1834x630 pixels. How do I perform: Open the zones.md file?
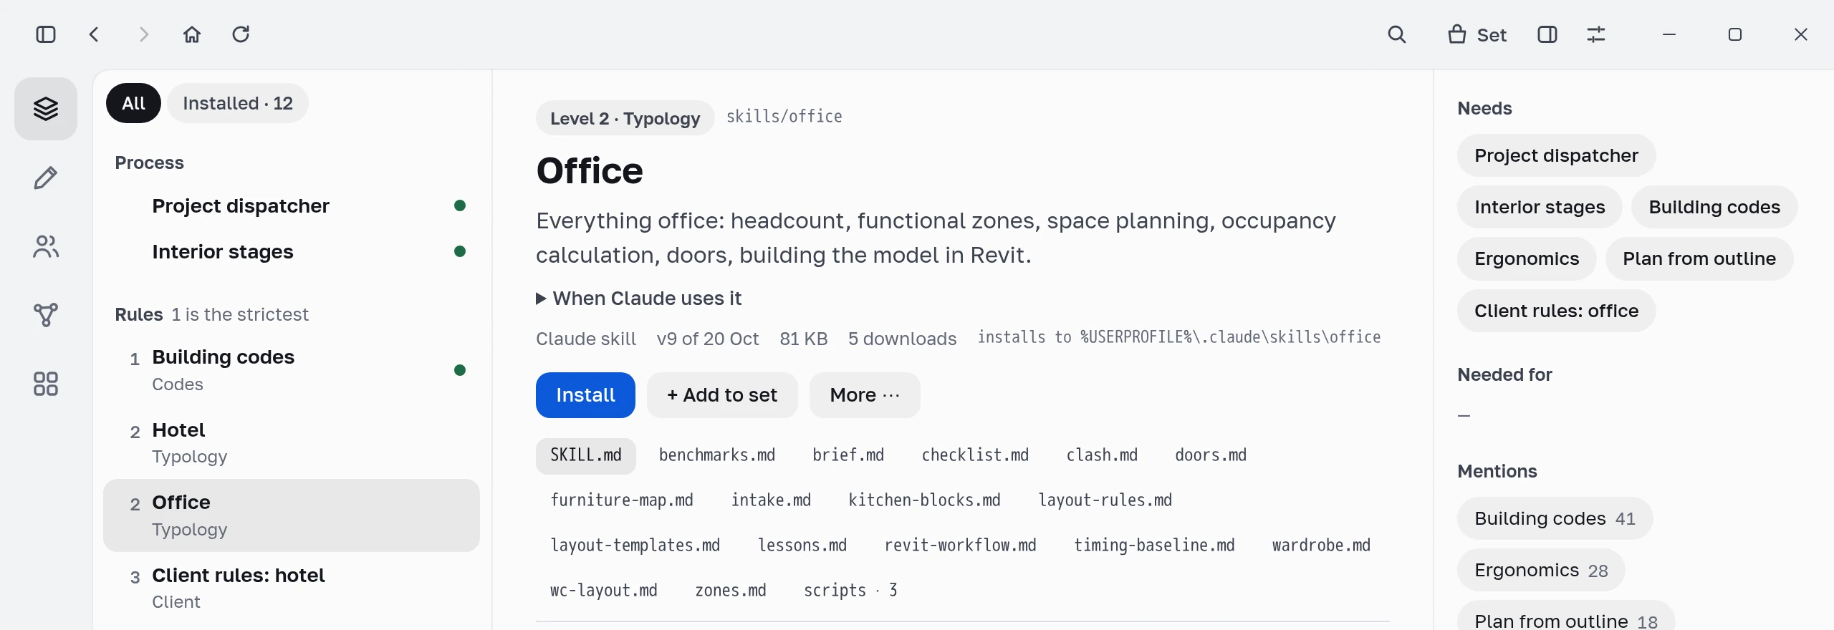click(x=731, y=591)
